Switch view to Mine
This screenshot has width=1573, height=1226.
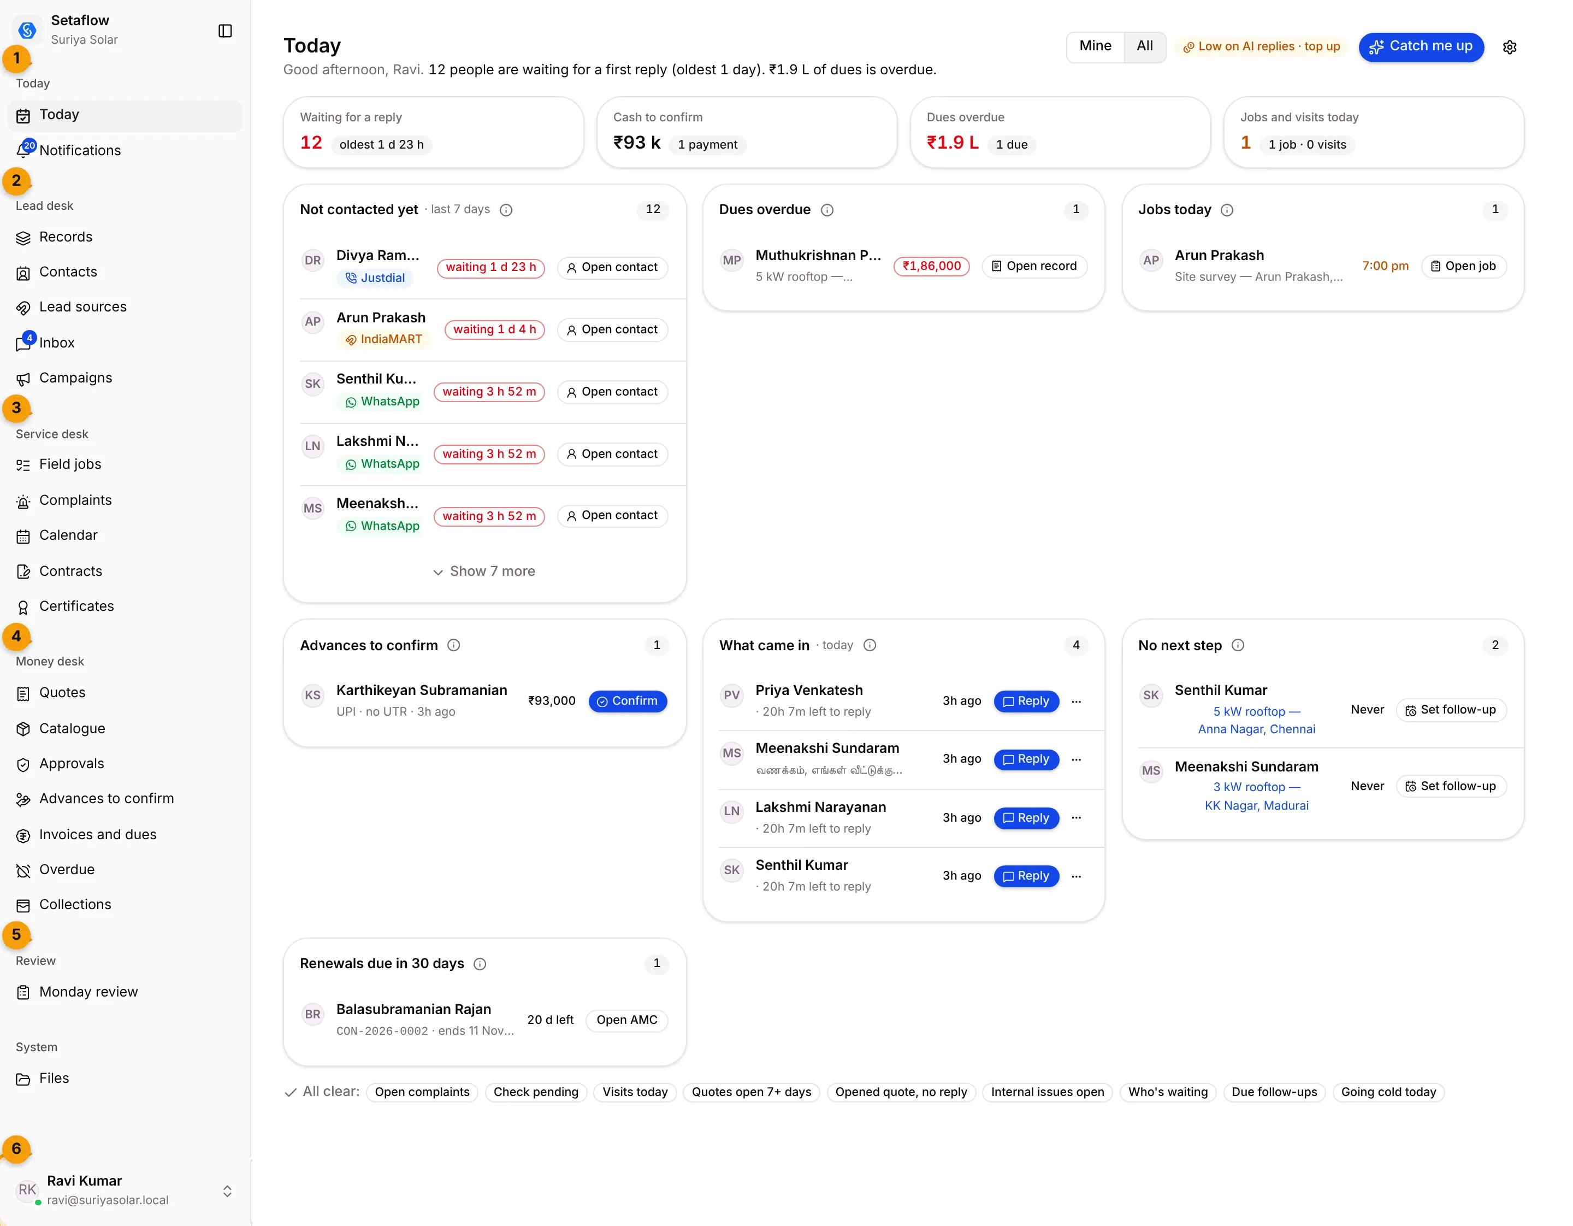(1095, 47)
